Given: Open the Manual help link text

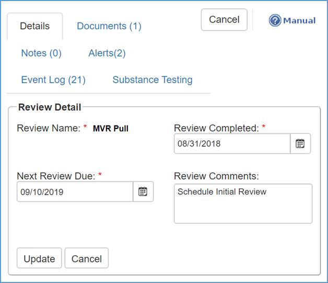Looking at the screenshot, I should pos(299,21).
